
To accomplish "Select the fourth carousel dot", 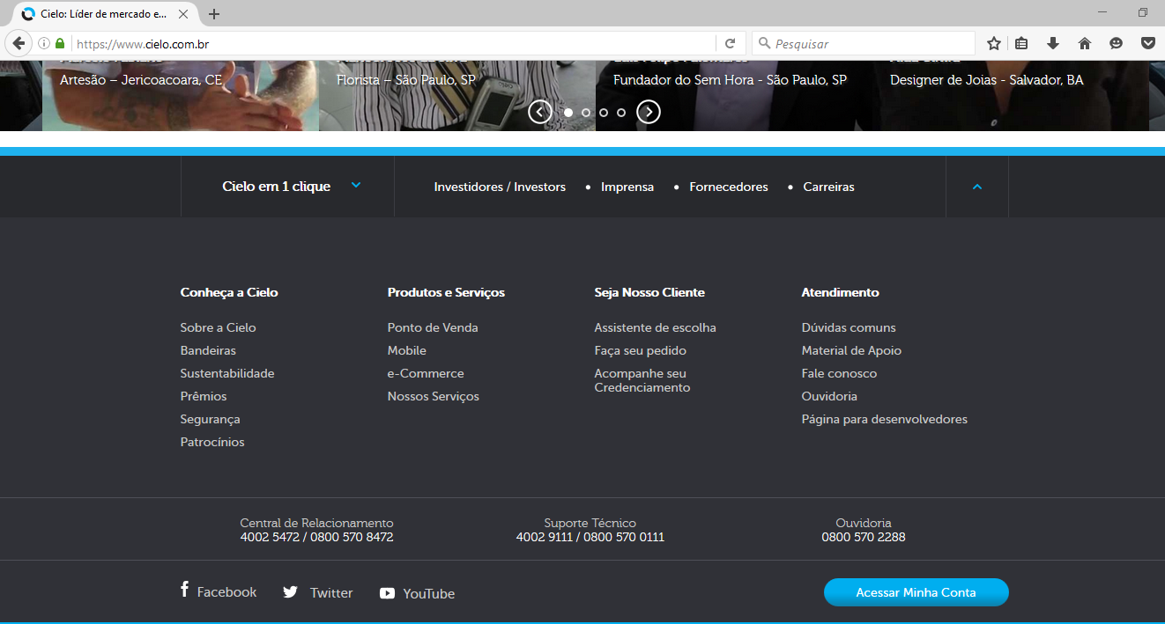I will (621, 113).
